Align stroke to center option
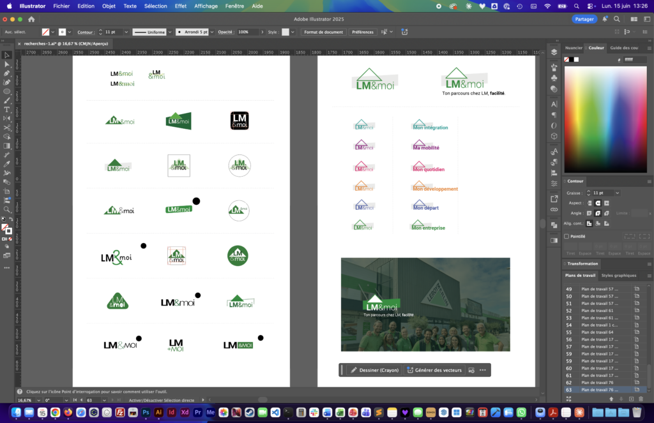This screenshot has width=654, height=423. coord(589,223)
